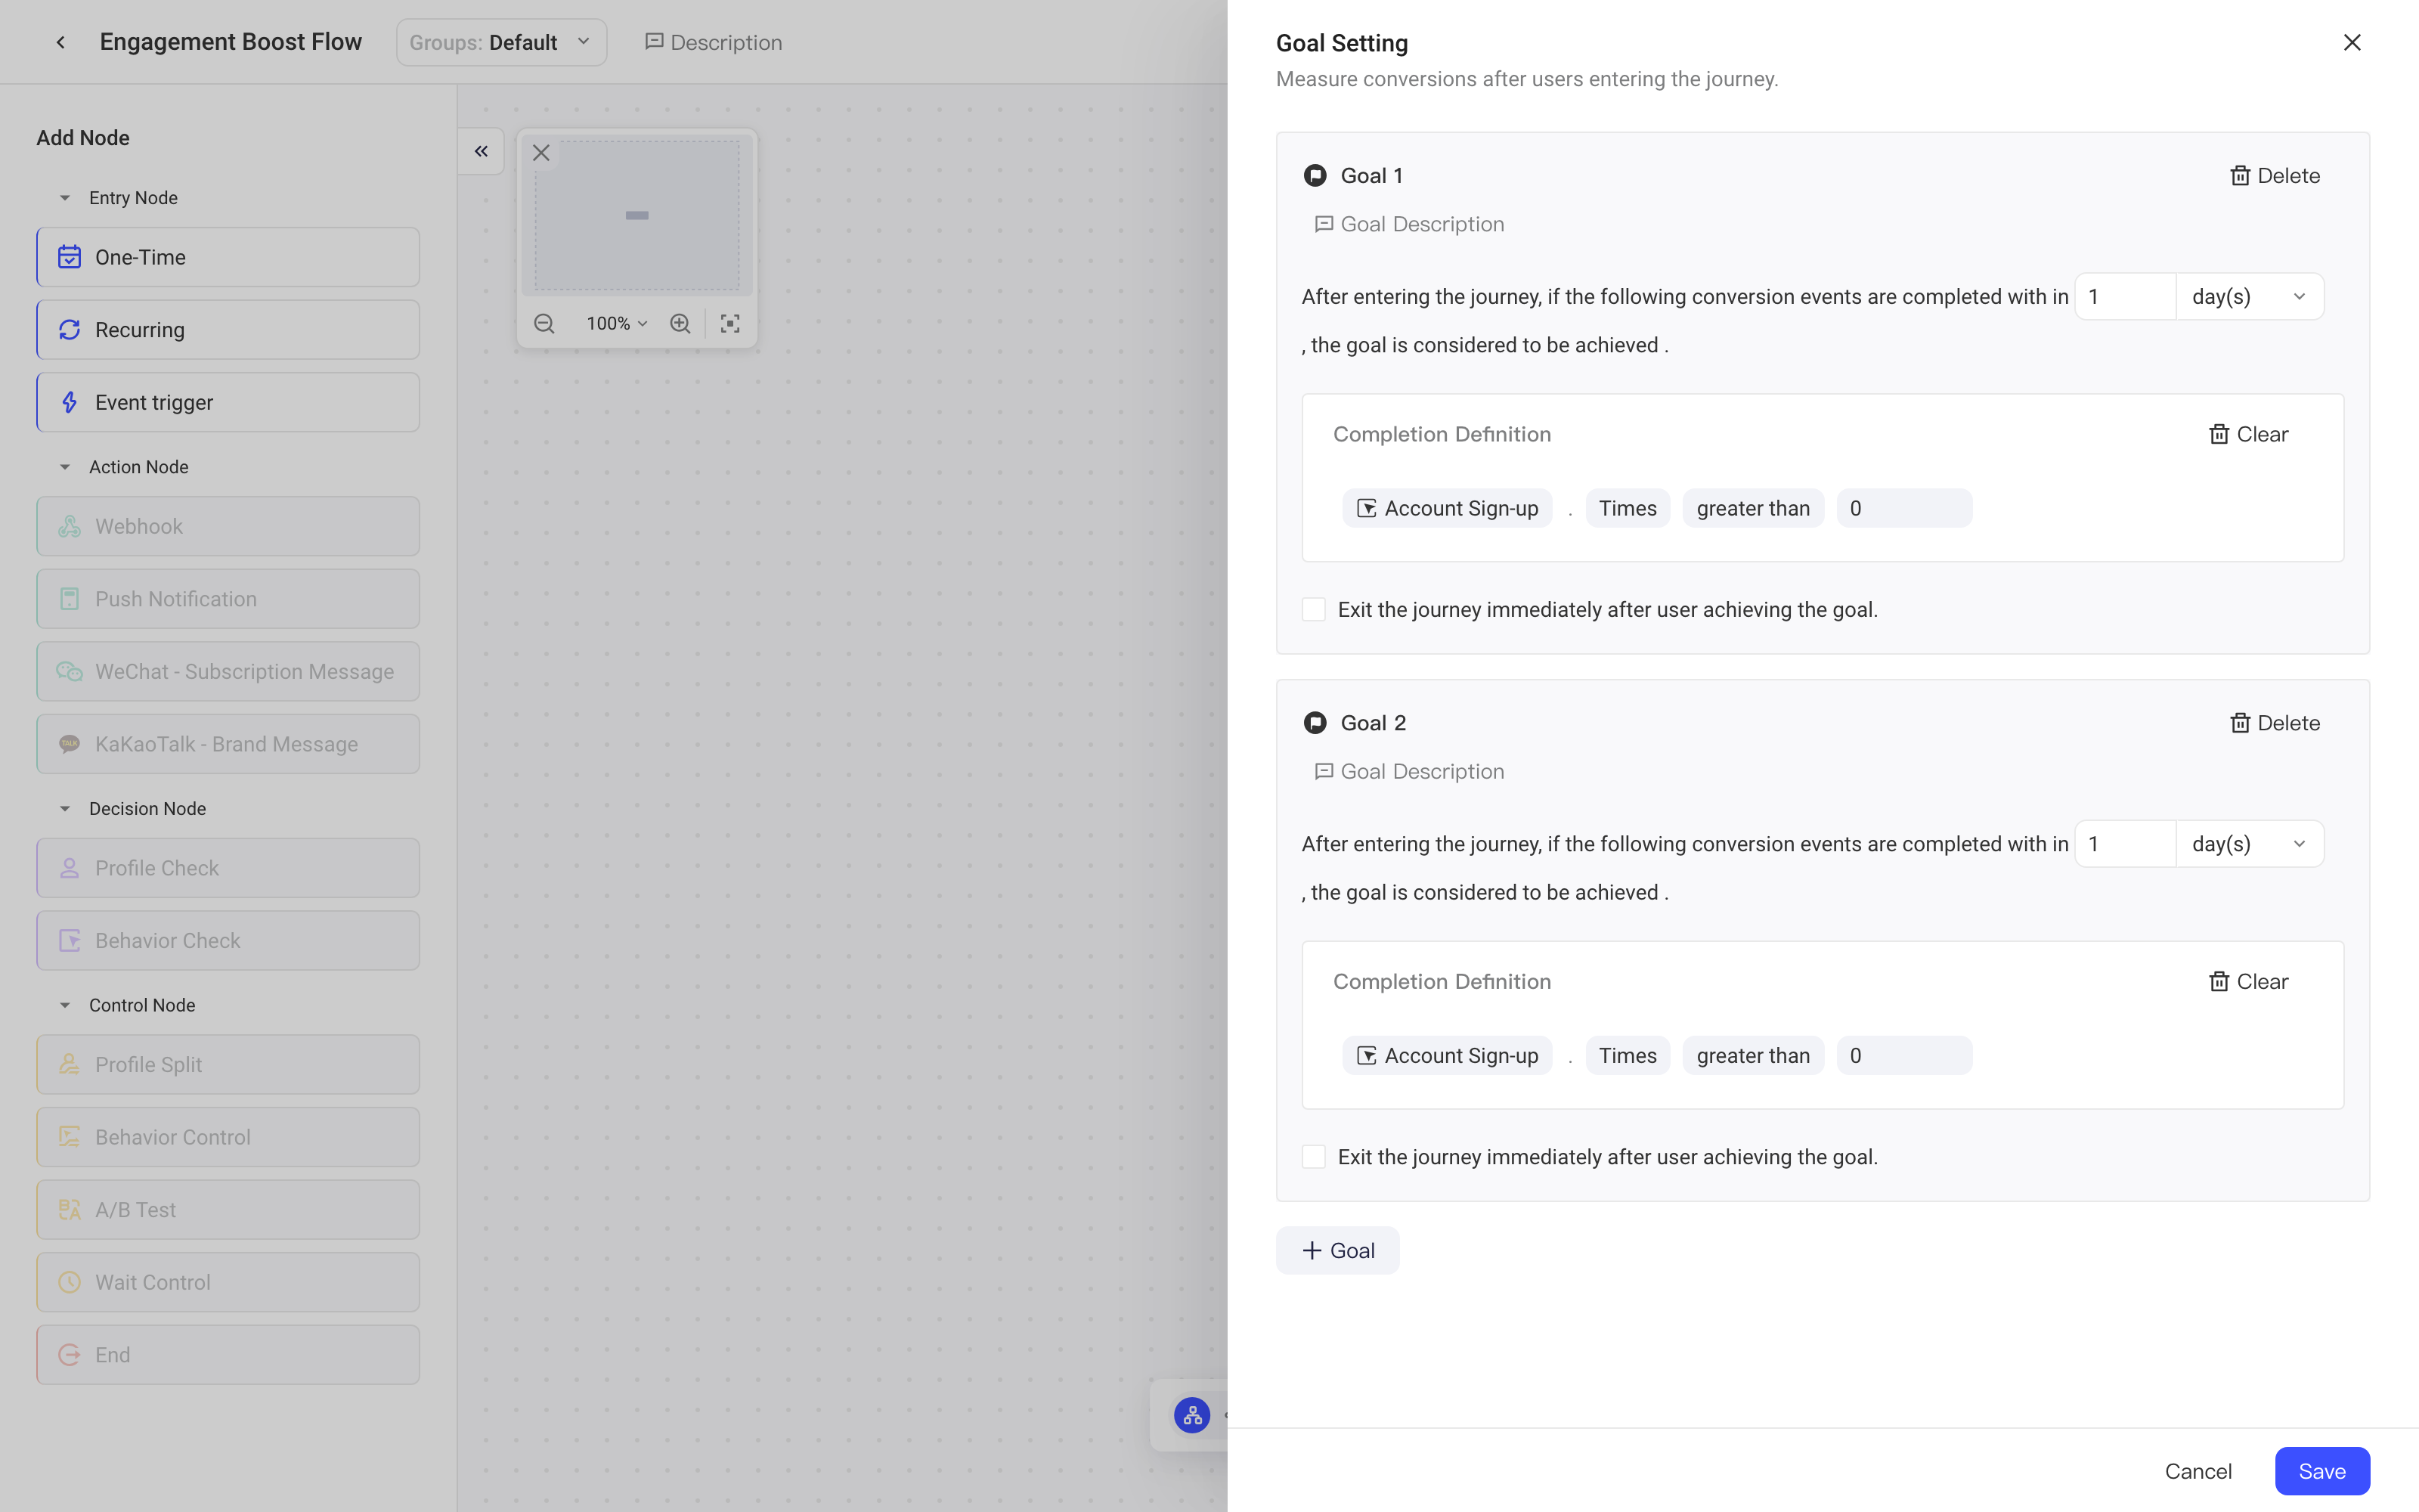Select the Behavior Check node

pos(228,940)
